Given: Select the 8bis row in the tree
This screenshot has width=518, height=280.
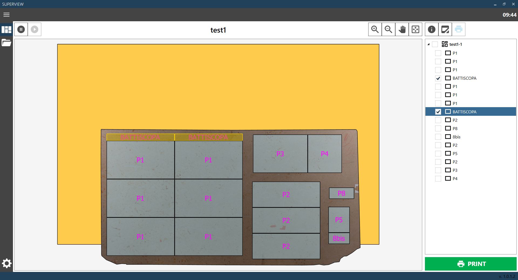Looking at the screenshot, I should [x=471, y=137].
